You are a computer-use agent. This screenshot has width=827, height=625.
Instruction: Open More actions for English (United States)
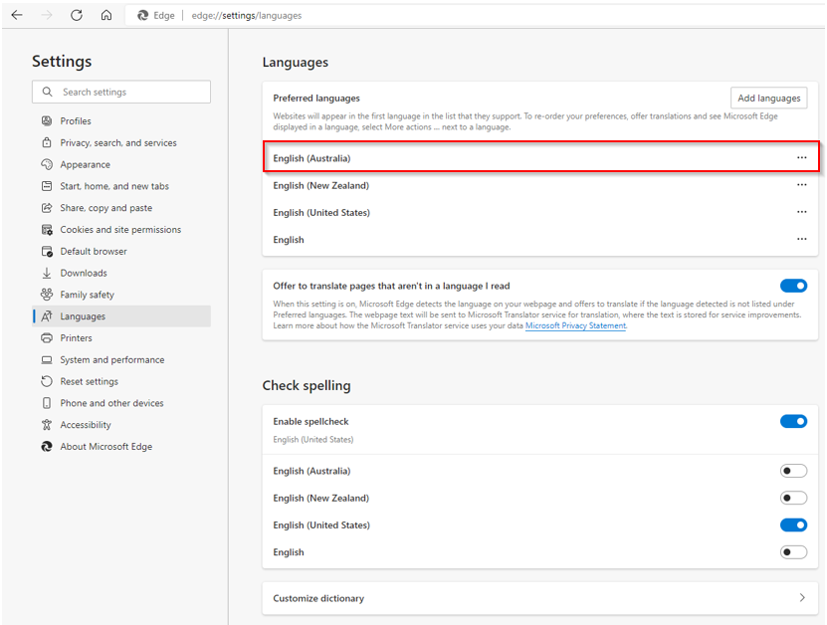[x=802, y=212]
